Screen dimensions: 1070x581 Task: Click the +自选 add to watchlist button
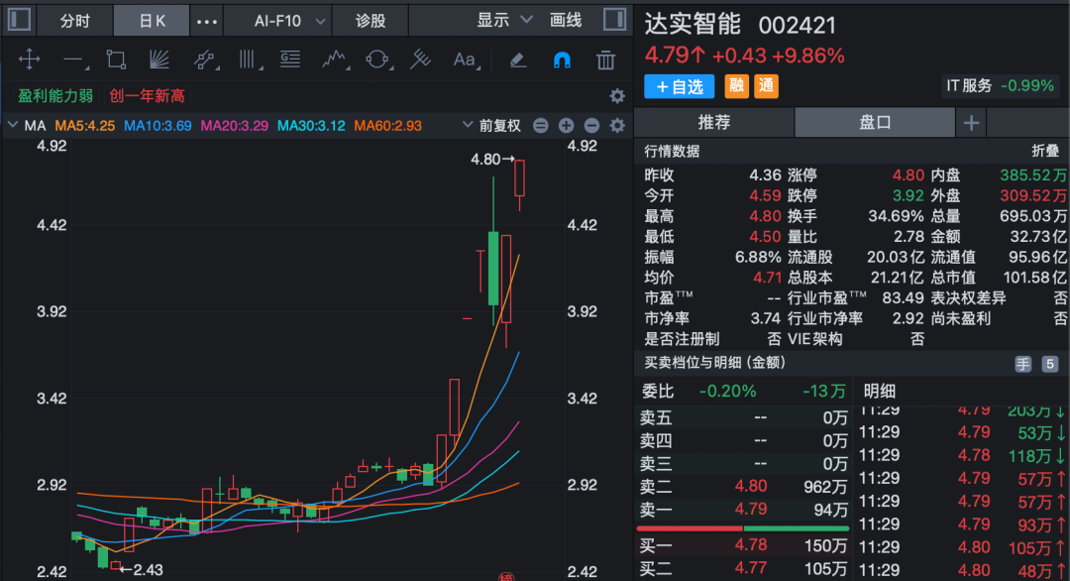pyautogui.click(x=679, y=86)
